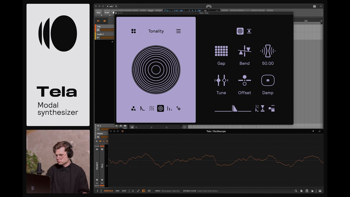350x197 pixels.
Task: Open the PLAY menu in Bitwig
Action: [x=107, y=13]
